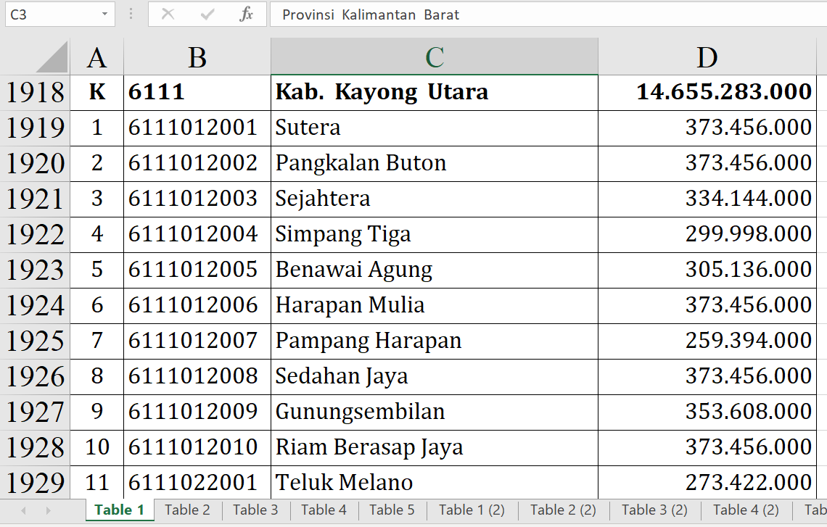Click the previous sheet navigation arrow

[x=23, y=510]
